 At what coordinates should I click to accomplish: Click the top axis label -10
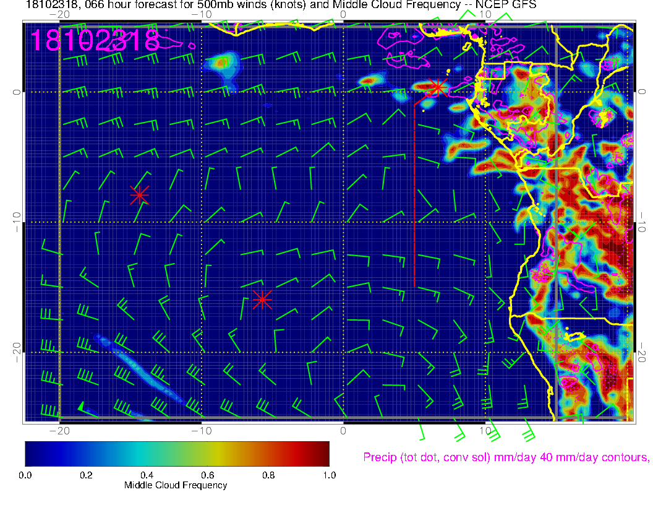pos(202,15)
